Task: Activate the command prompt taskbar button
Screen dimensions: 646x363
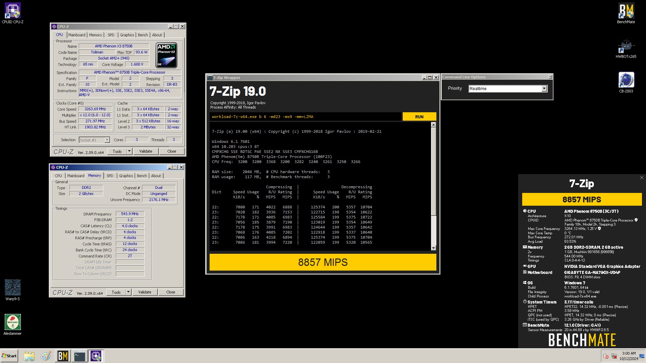Action: [79, 356]
